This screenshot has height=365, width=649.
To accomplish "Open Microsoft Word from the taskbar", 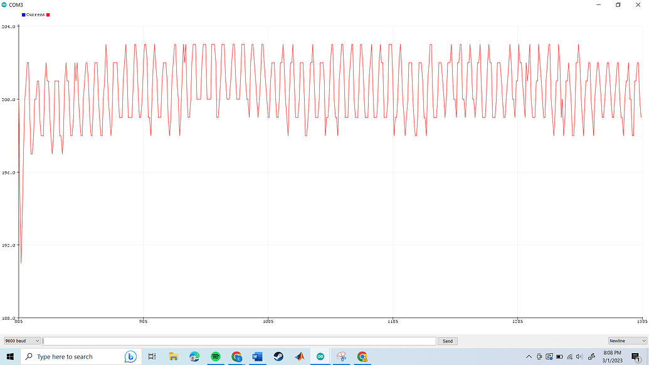I will coord(256,356).
